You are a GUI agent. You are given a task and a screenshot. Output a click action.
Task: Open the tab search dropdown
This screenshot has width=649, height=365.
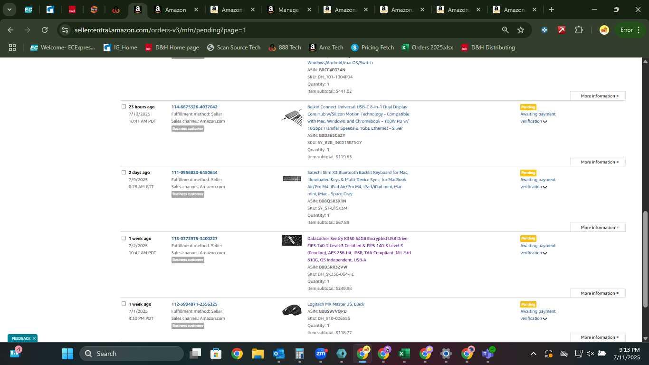pos(9,10)
